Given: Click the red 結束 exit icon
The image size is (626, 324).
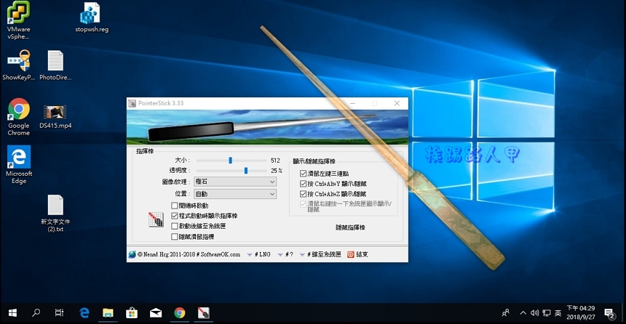Looking at the screenshot, I should 351,254.
